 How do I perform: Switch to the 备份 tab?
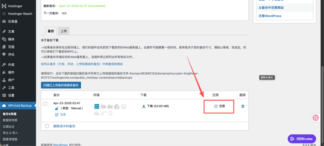coord(51,31)
